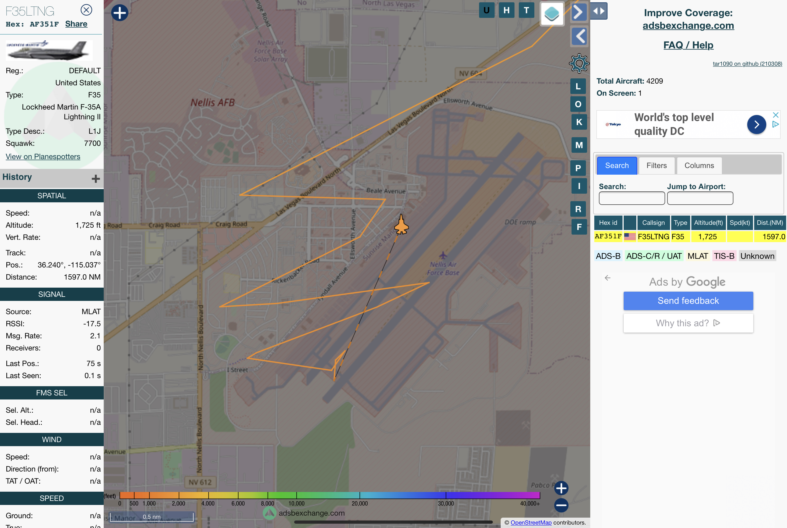Click the FMS SEL section header
This screenshot has width=787, height=528.
click(52, 393)
